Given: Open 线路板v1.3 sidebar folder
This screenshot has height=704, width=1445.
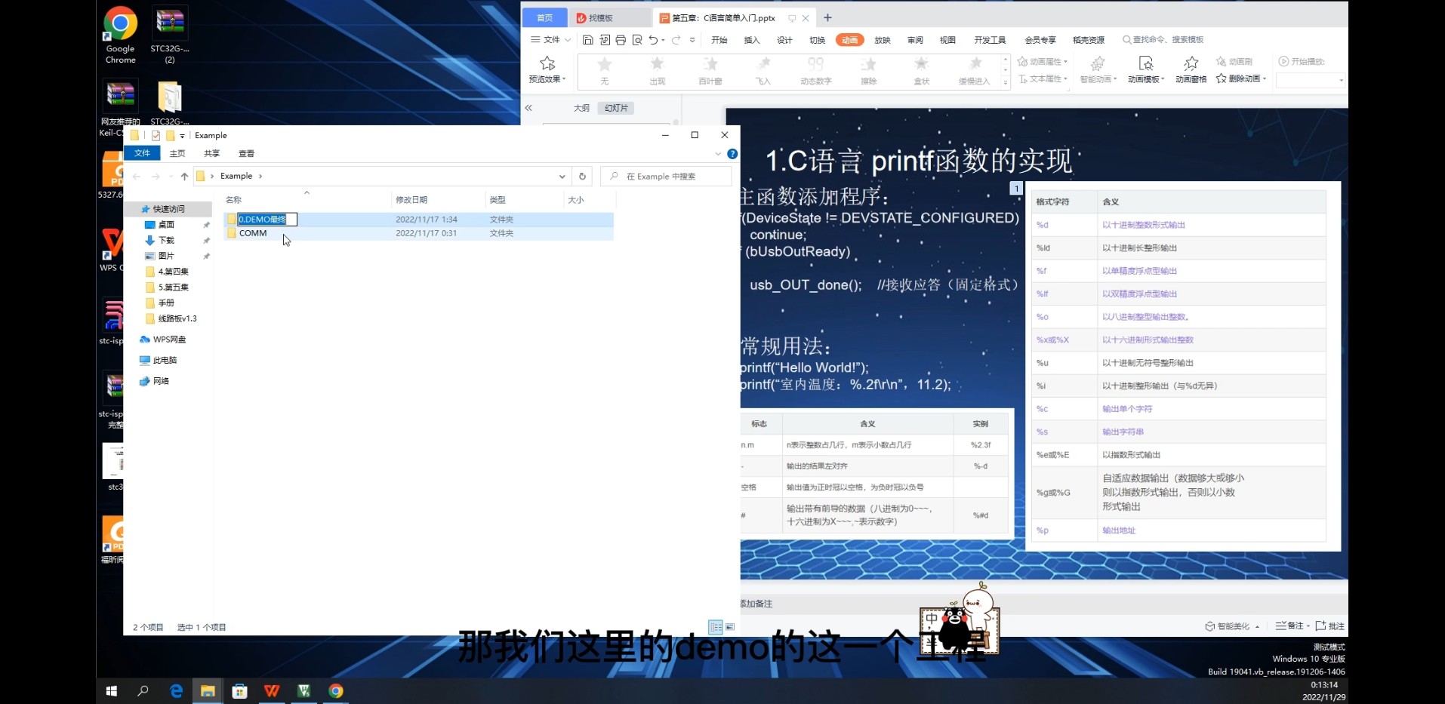Looking at the screenshot, I should [x=177, y=319].
